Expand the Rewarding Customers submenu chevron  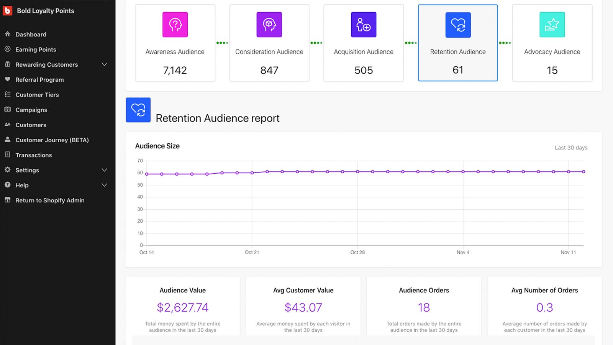pos(104,64)
